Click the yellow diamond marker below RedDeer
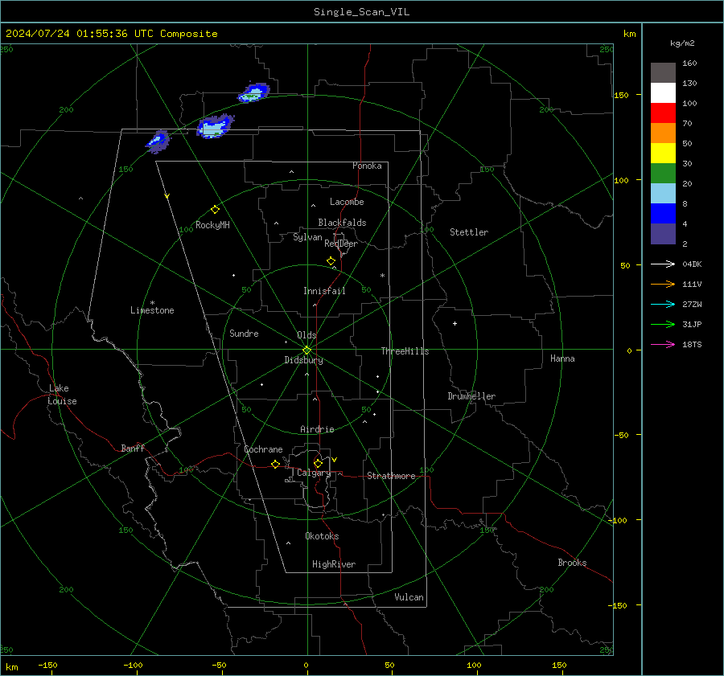This screenshot has height=676, width=724. coord(331,261)
